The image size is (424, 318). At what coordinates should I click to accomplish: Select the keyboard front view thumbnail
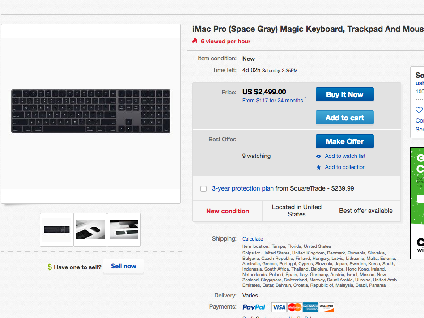pos(57,230)
